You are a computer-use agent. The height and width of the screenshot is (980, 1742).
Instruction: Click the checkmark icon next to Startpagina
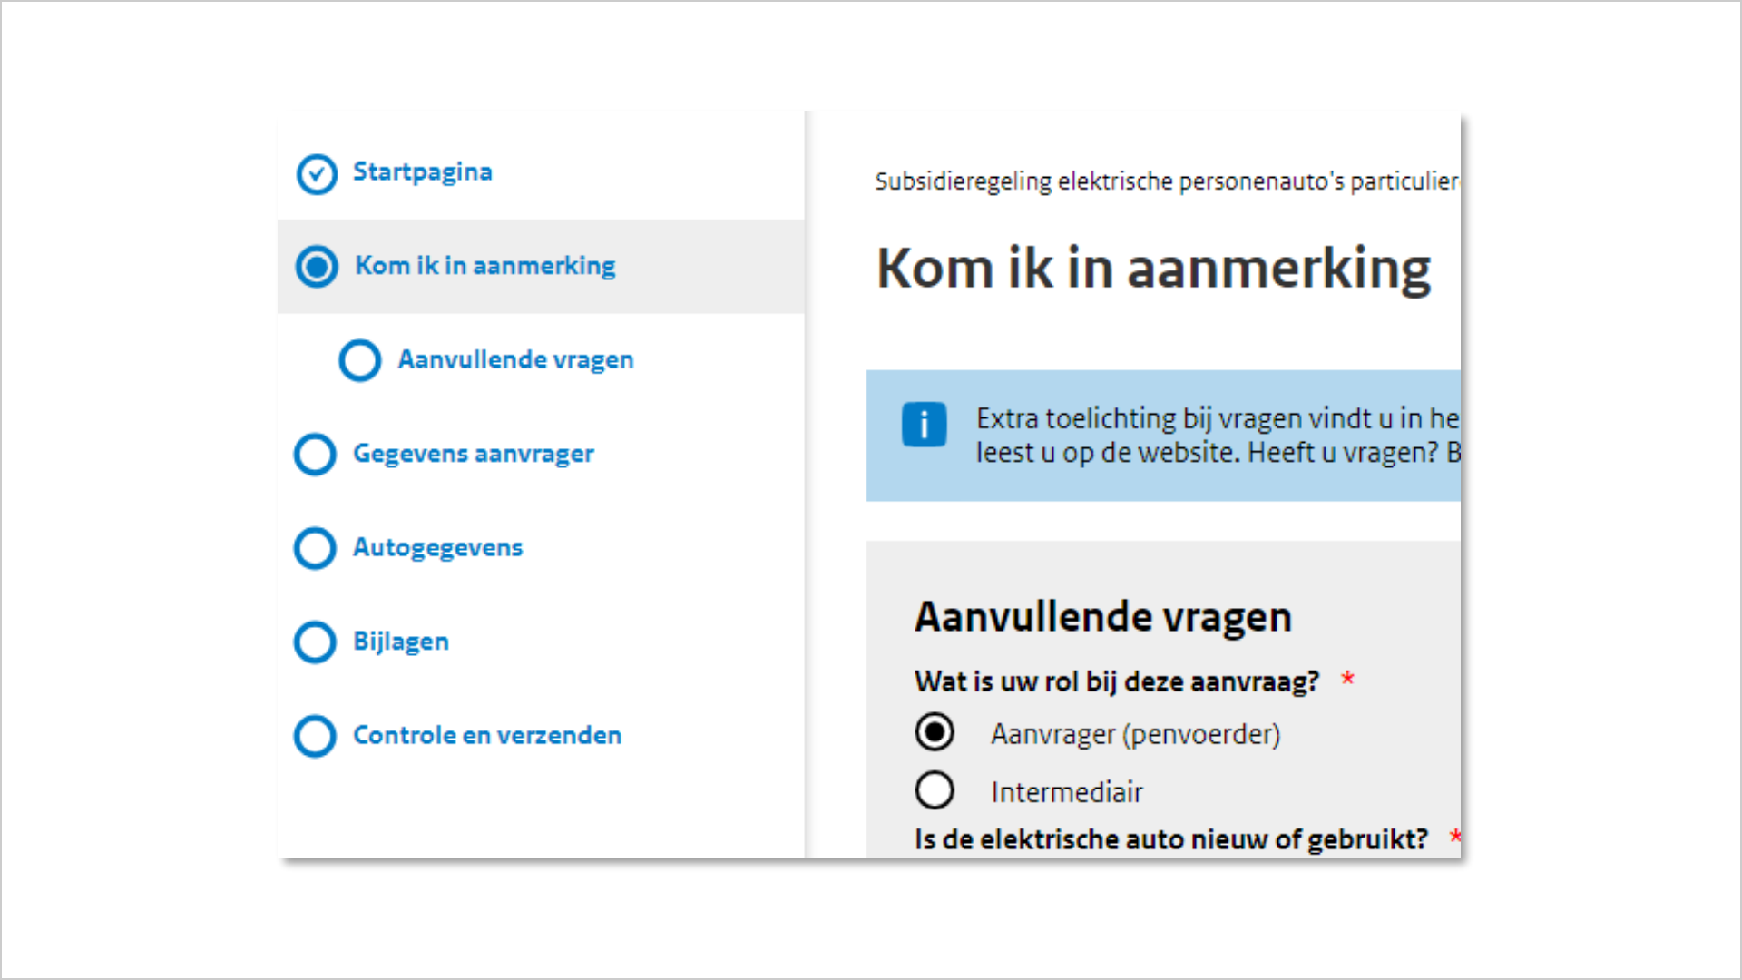316,173
